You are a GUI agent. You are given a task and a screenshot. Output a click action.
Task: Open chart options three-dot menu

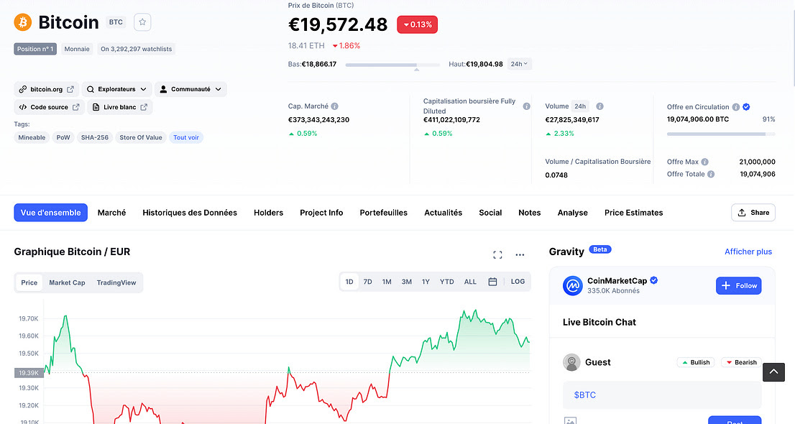[x=520, y=254]
